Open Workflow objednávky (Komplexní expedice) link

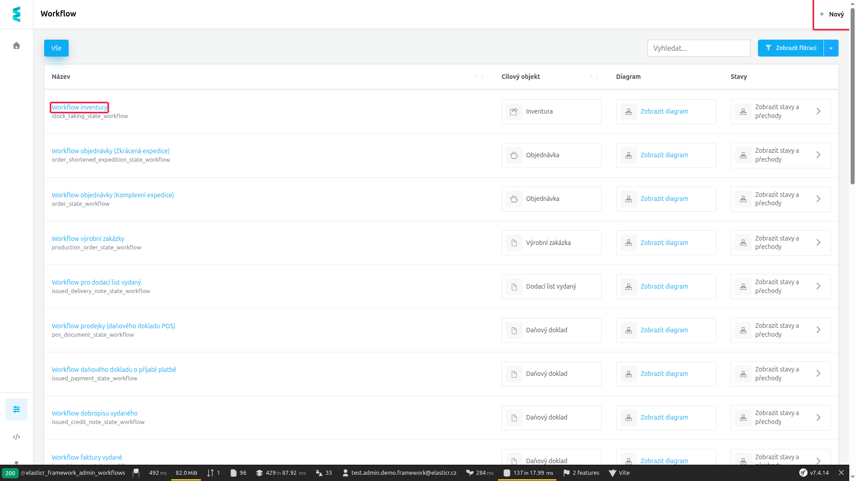coord(113,195)
